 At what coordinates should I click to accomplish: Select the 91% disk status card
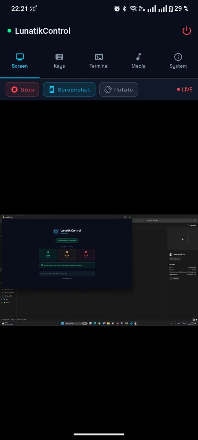pos(86,255)
